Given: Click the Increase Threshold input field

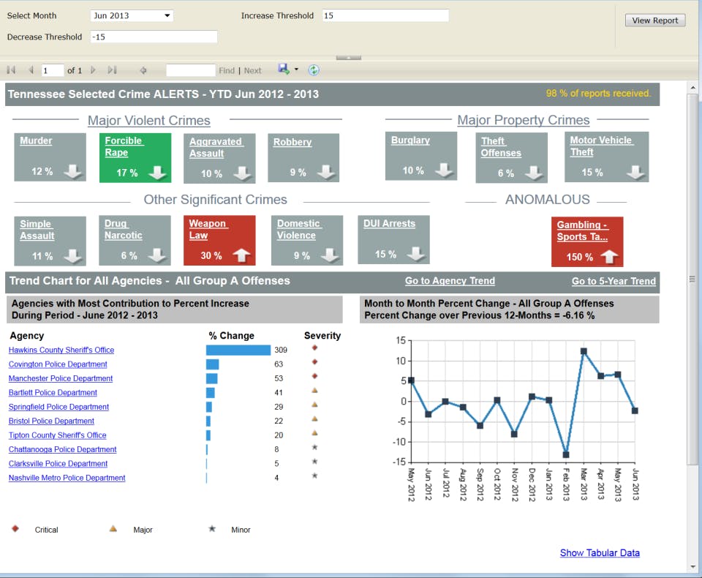Looking at the screenshot, I should tap(385, 15).
